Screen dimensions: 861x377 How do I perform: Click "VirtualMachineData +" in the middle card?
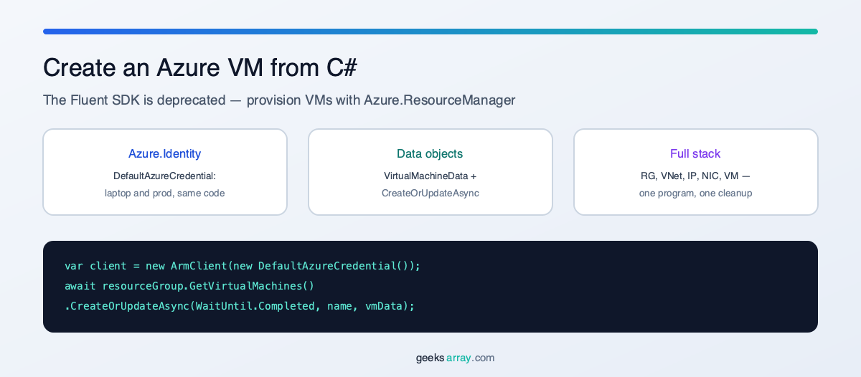click(x=430, y=176)
